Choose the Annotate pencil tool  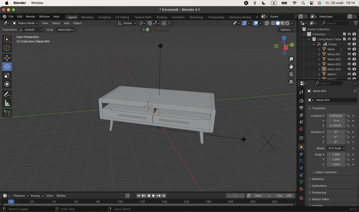[7, 94]
